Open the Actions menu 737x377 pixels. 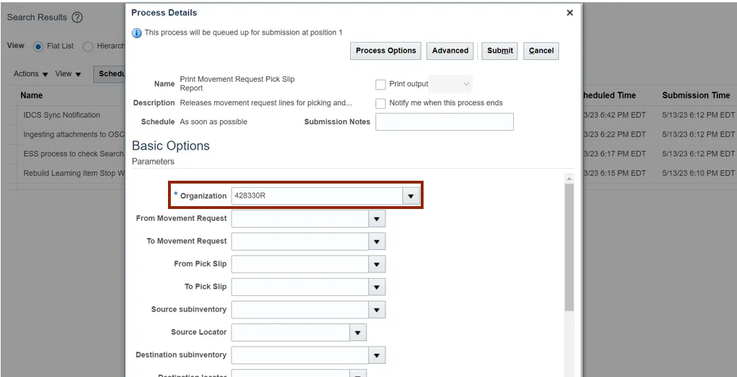coord(30,74)
